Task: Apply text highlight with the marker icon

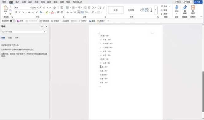Action: pyautogui.click(x=47, y=12)
